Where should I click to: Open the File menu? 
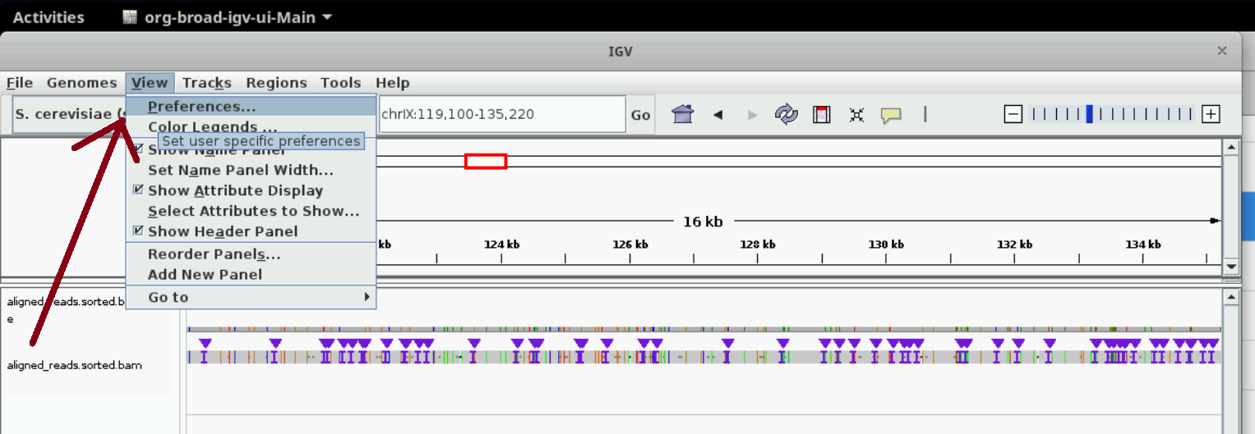click(20, 83)
